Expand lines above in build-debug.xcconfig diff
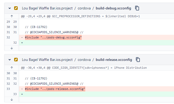Viewport: 174px width, 104px height. (12, 16)
